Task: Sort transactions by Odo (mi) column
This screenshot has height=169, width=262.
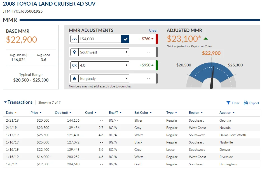Action: pos(63,113)
